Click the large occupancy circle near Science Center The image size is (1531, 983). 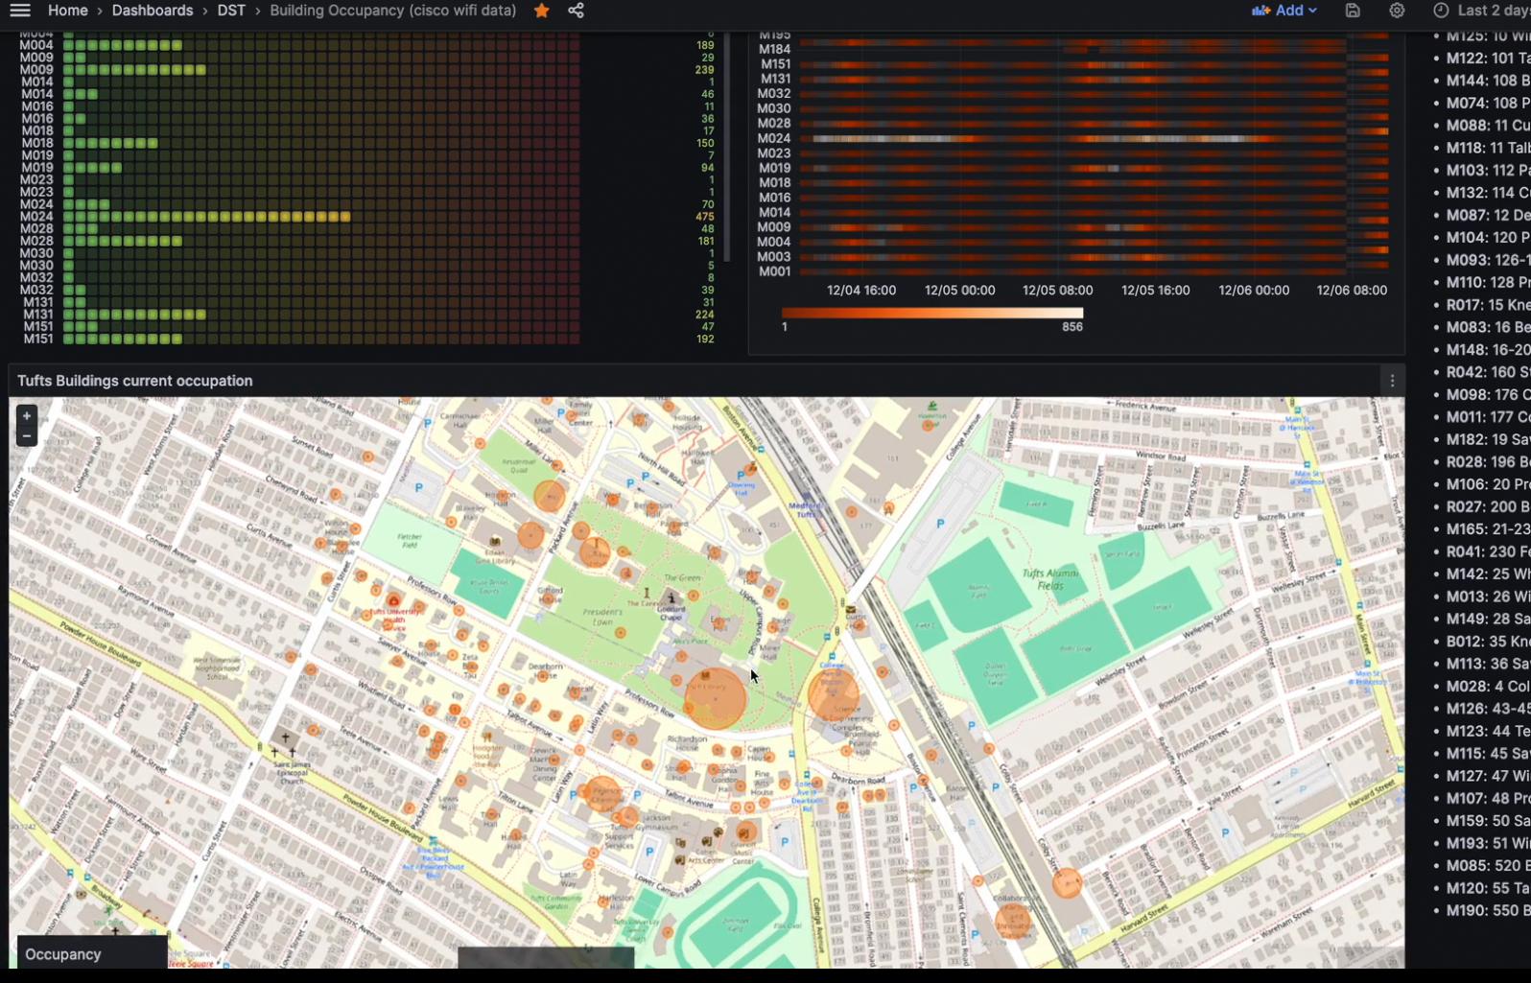pos(833,694)
